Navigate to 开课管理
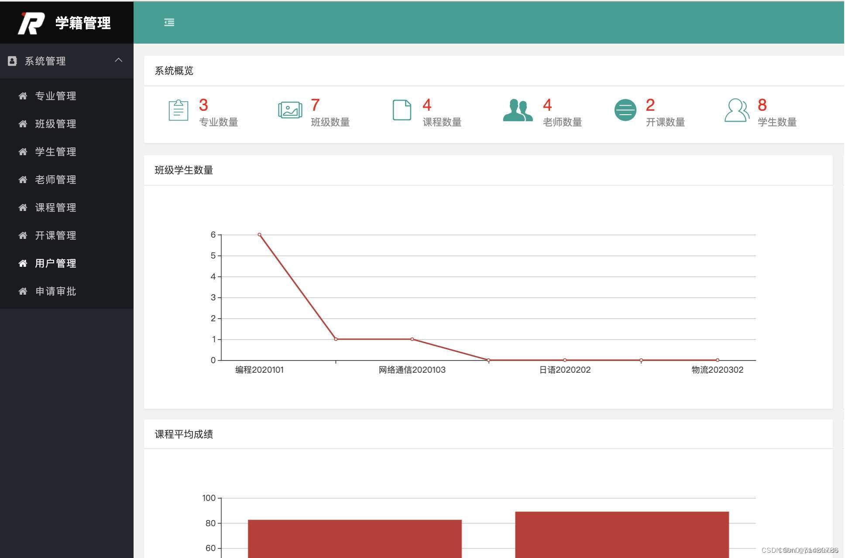 coord(55,235)
